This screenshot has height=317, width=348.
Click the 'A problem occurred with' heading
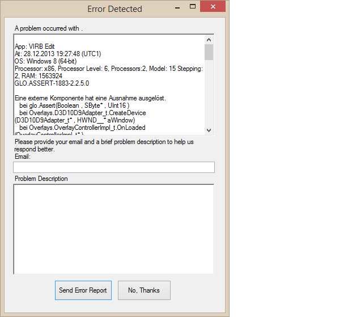click(49, 28)
